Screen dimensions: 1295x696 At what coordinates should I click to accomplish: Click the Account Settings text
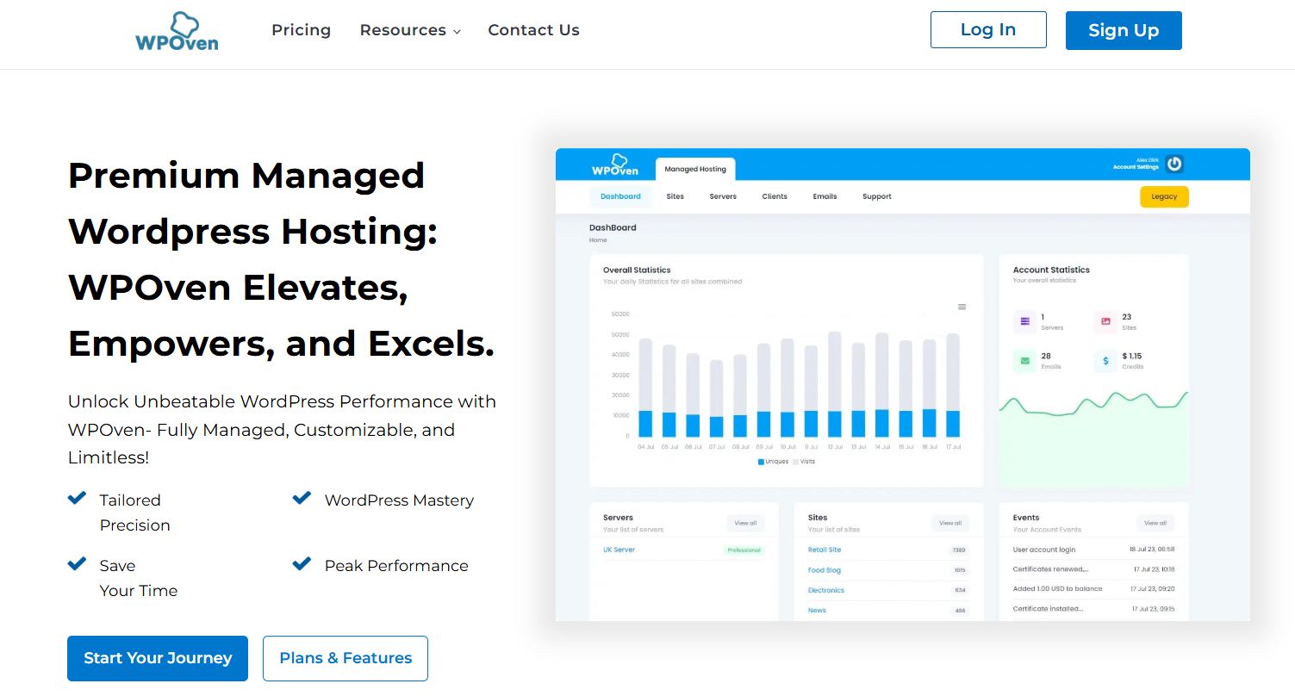(1136, 167)
